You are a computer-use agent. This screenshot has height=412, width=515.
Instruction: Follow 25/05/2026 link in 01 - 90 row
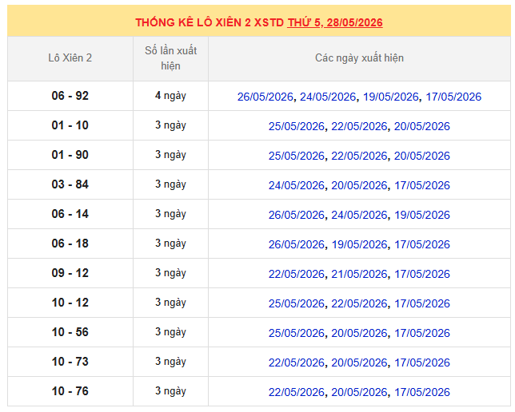click(296, 156)
